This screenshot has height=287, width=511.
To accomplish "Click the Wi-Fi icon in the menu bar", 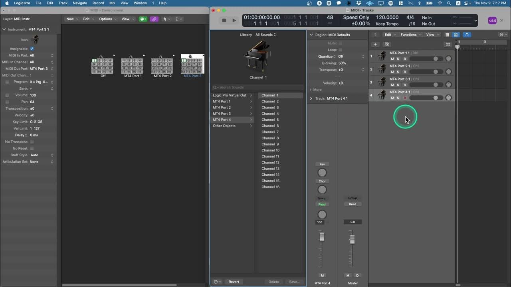I will [x=440, y=3].
